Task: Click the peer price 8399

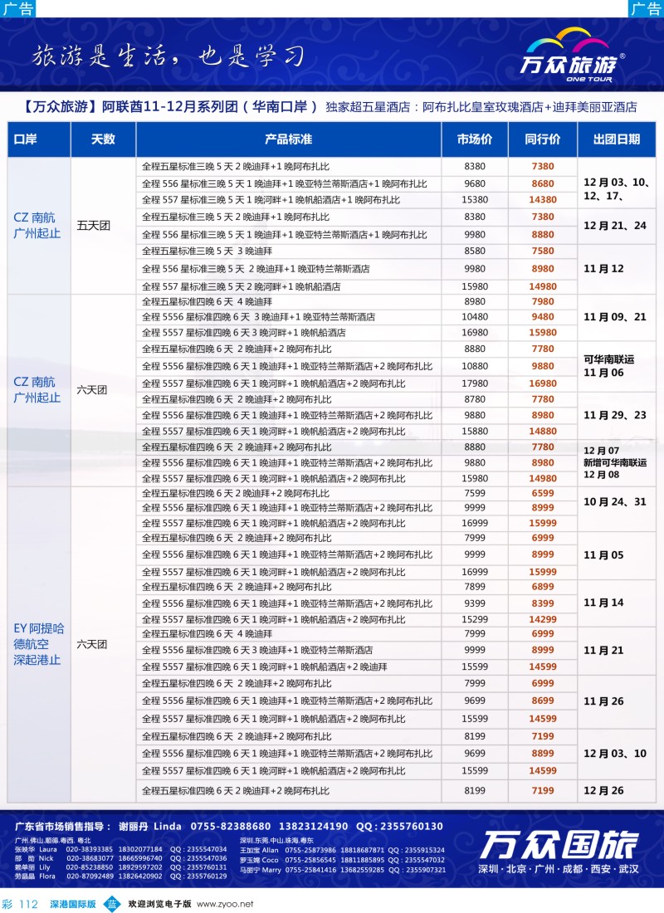Action: (543, 603)
